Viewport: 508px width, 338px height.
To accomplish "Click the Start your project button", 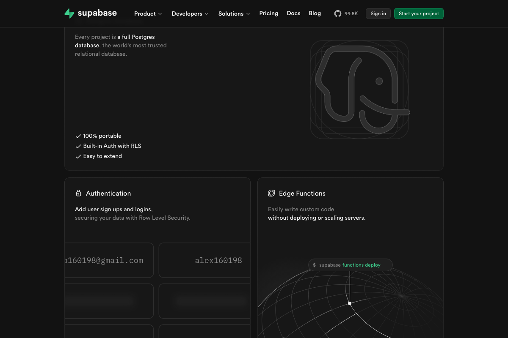I will pos(419,14).
